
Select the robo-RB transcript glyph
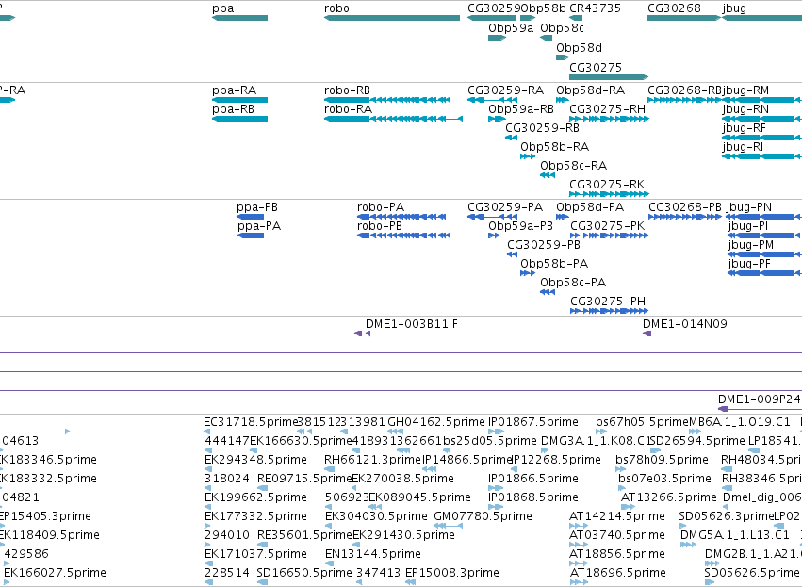(387, 100)
